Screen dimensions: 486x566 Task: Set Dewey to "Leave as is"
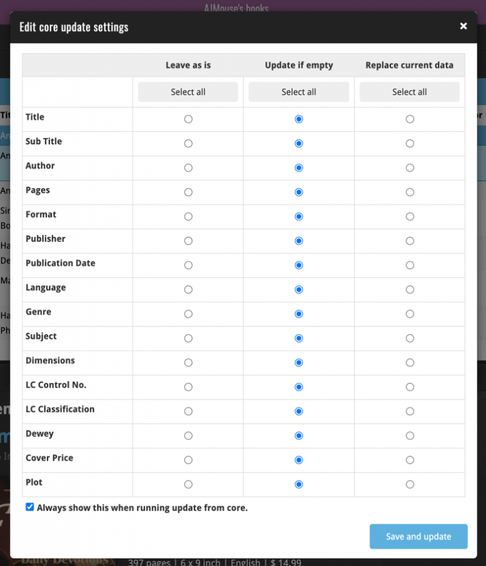[x=188, y=436]
